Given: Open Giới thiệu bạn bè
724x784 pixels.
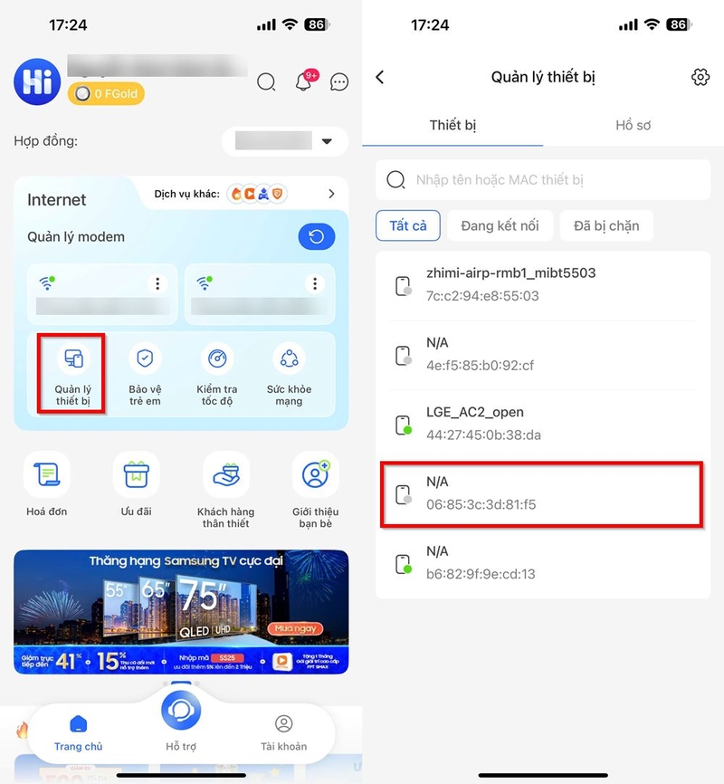Looking at the screenshot, I should pos(316,490).
